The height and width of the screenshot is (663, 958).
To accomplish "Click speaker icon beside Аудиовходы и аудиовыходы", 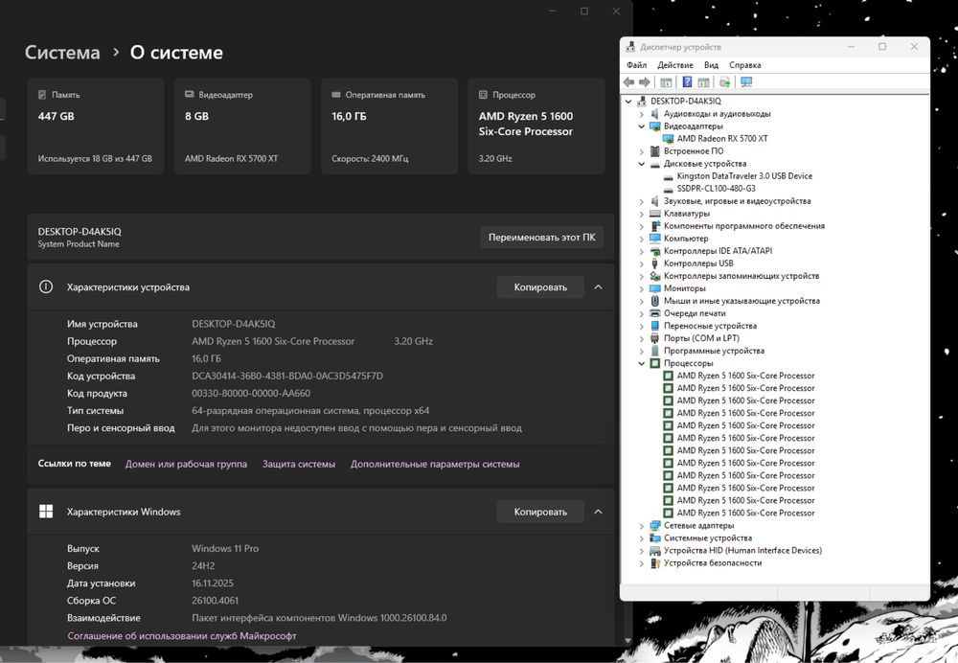I will point(655,114).
